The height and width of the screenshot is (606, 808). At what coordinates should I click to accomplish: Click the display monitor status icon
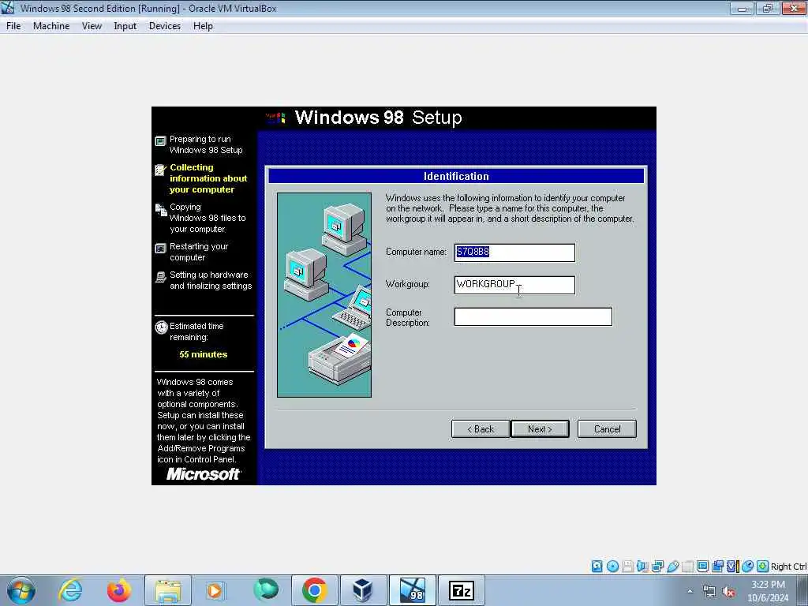point(702,567)
